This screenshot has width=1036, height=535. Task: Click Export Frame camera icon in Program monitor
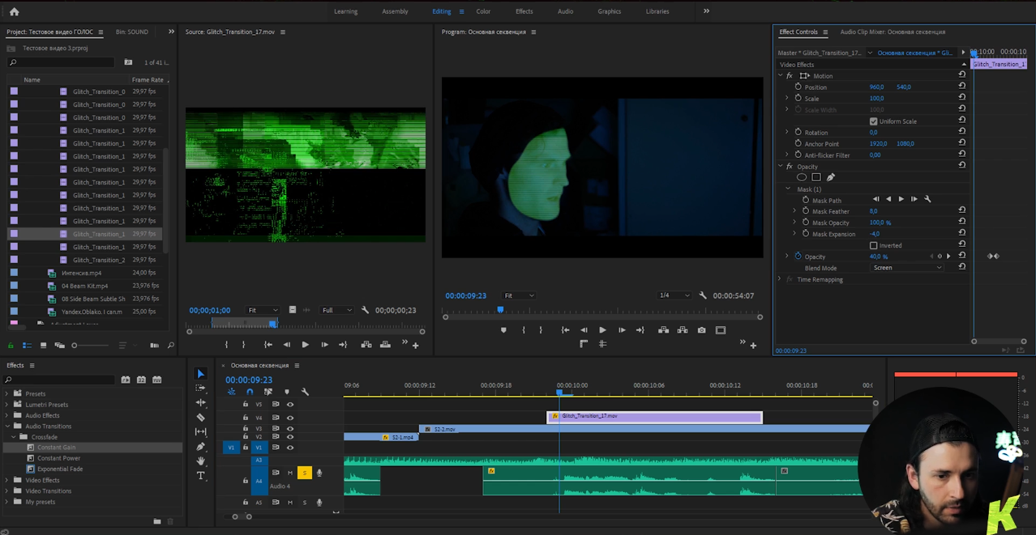click(x=701, y=330)
